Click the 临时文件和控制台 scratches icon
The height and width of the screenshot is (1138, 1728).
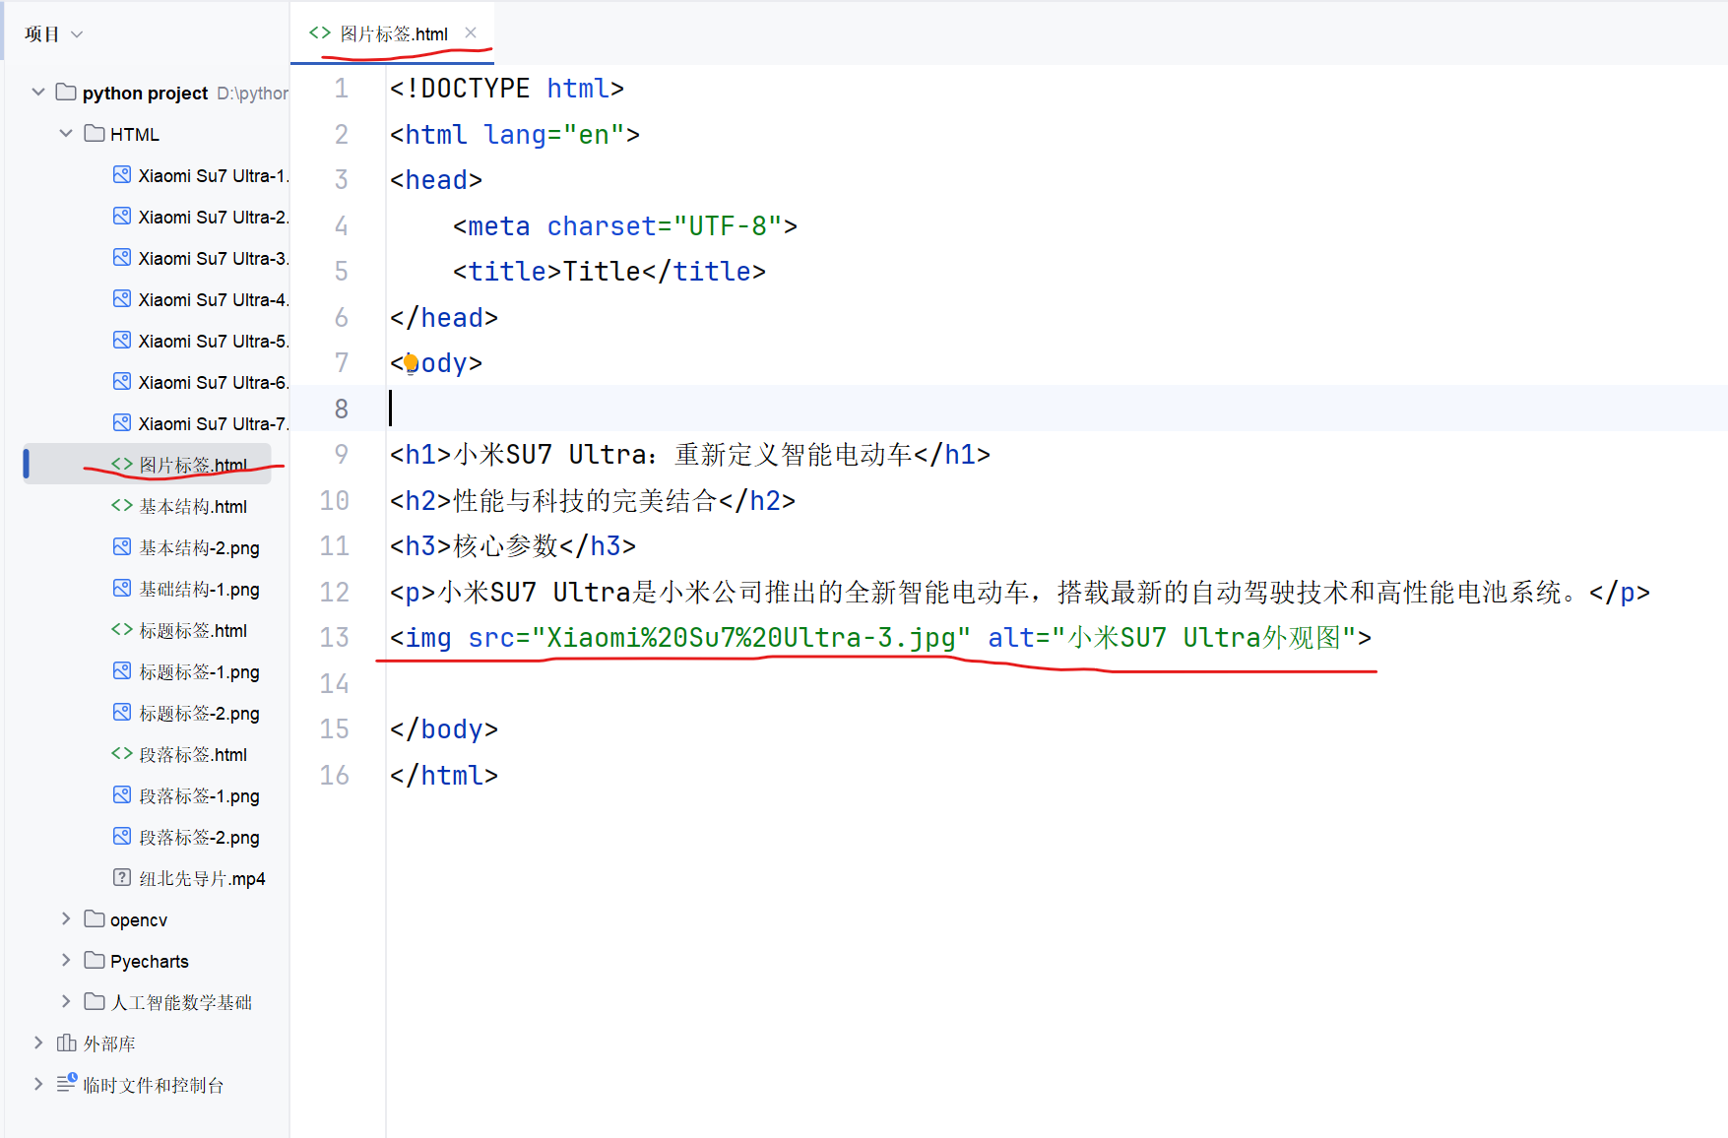point(67,1084)
